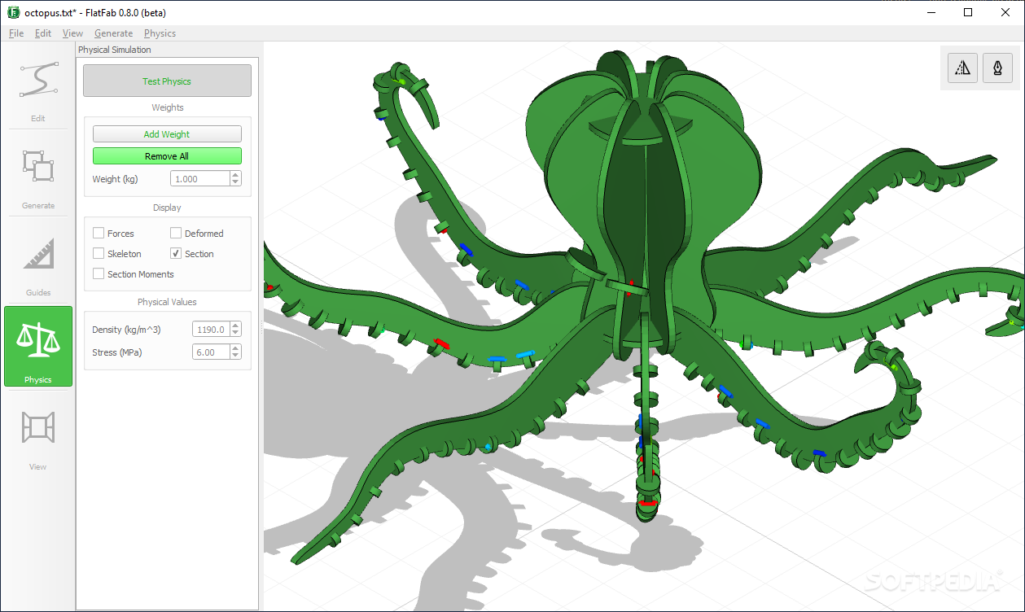Decrease Stress (MPa) with down arrow
The image size is (1025, 612).
[x=235, y=356]
